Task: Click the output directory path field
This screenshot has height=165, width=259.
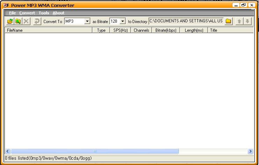Action: tap(186, 21)
